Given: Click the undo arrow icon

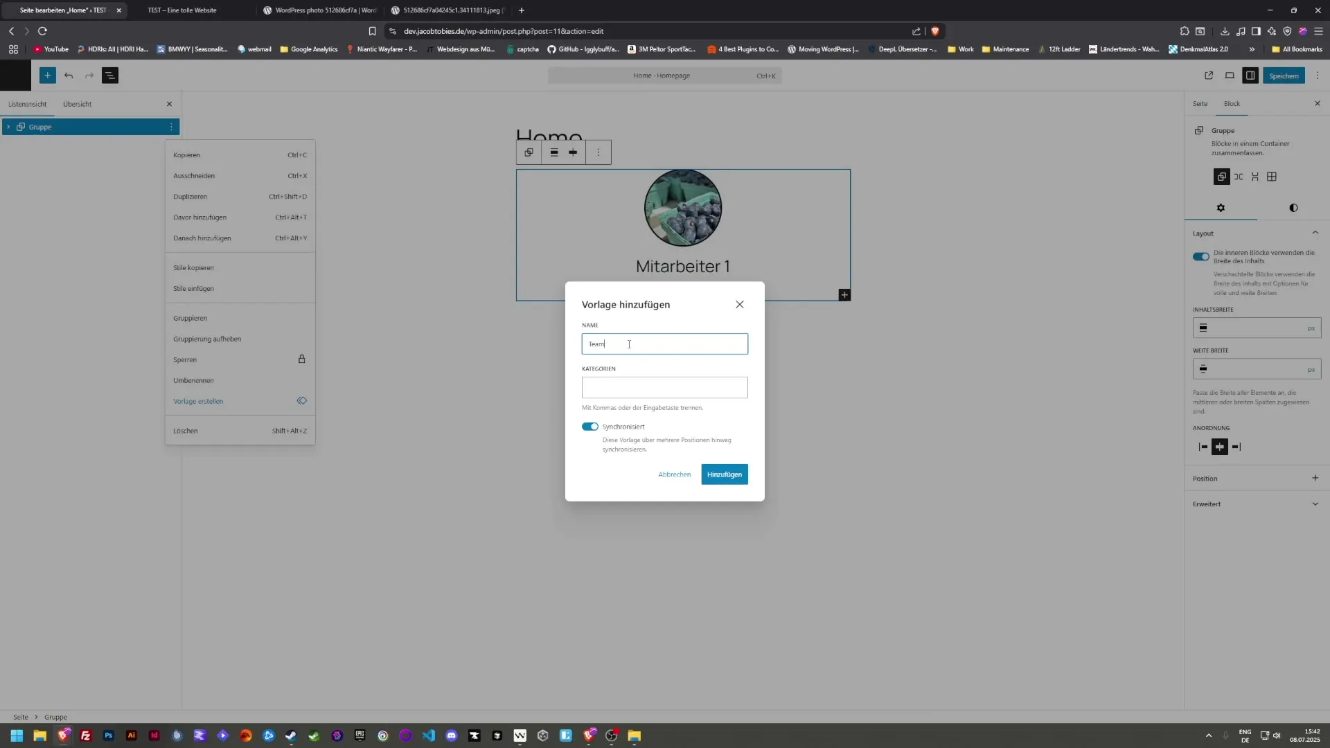Looking at the screenshot, I should pyautogui.click(x=69, y=75).
